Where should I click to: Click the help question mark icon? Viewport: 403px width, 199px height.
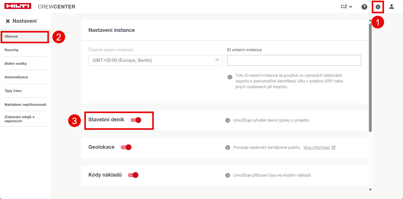coord(364,7)
